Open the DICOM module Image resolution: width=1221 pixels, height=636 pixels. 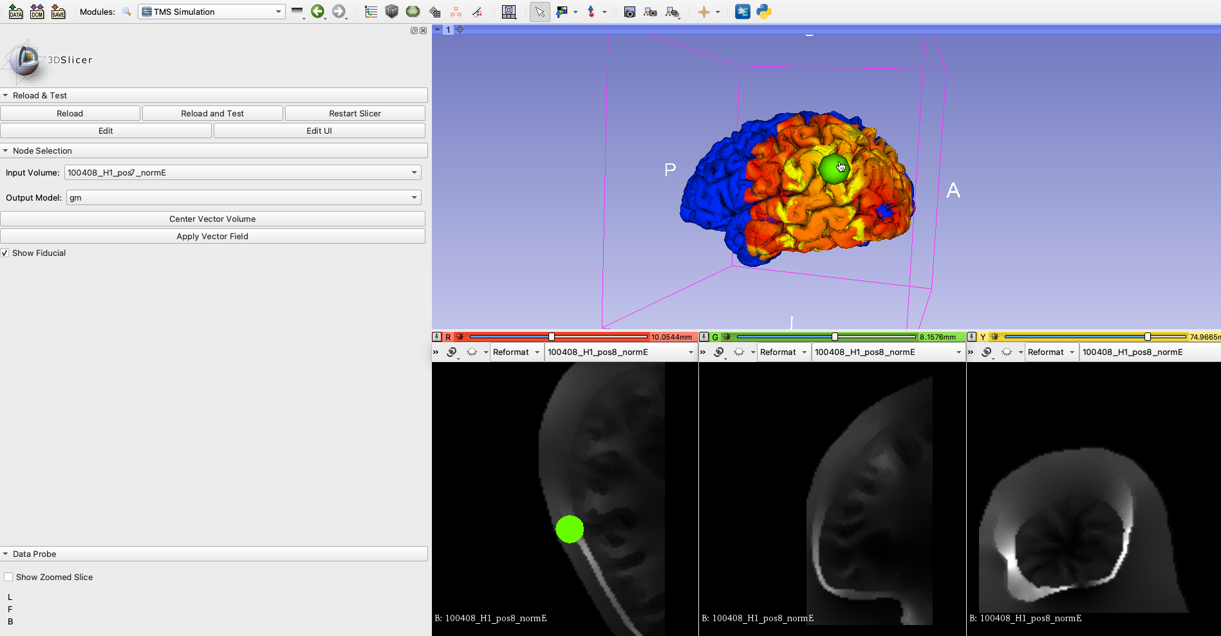pos(37,12)
